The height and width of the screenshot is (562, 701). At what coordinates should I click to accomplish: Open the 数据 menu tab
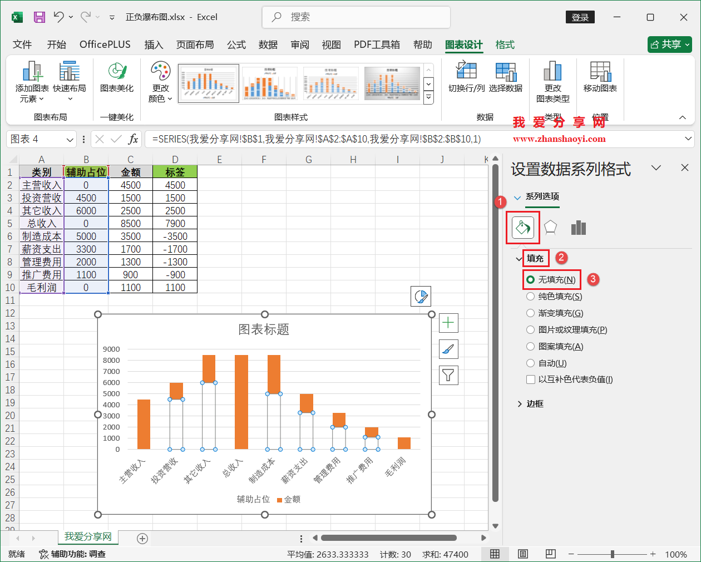pyautogui.click(x=268, y=45)
